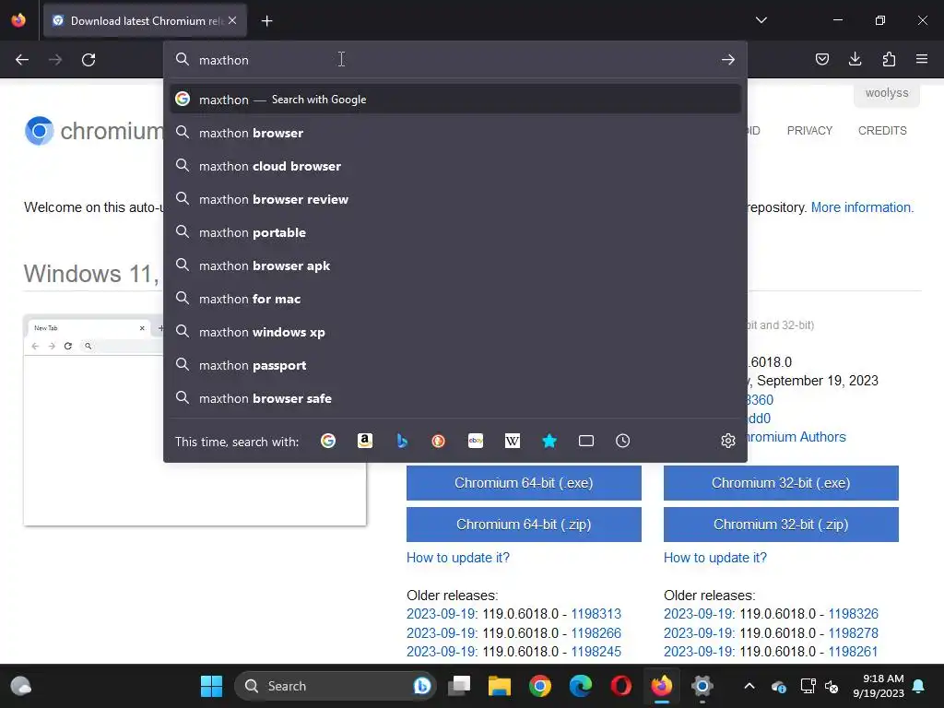Open the Firefox downloads panel
Viewport: 944px width, 708px height.
click(x=855, y=59)
